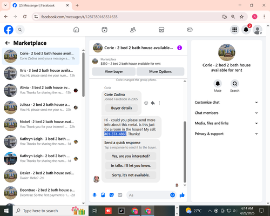This screenshot has width=270, height=216.
Task: Send quick response Sorry, it's not available.
Action: tap(131, 175)
